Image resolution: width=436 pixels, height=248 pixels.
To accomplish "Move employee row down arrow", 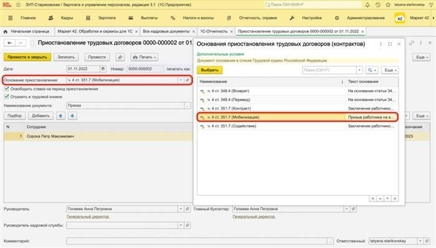I will point(72,116).
